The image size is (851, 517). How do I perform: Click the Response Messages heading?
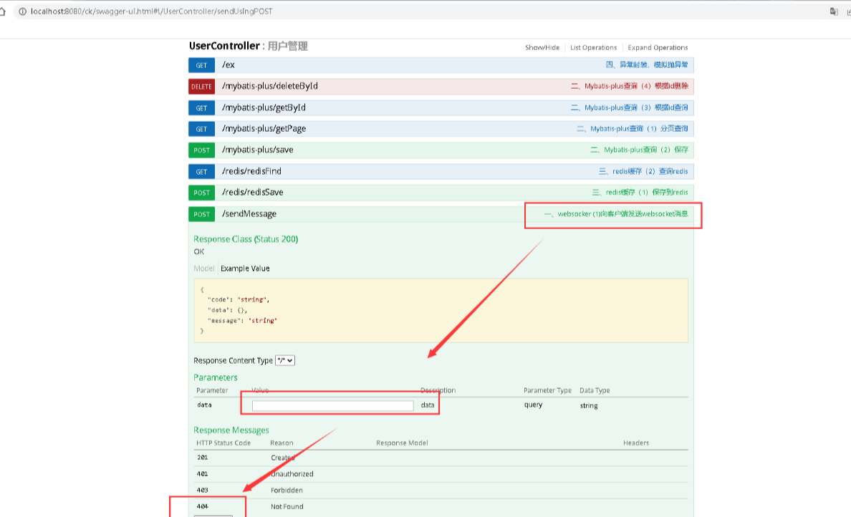coord(231,430)
